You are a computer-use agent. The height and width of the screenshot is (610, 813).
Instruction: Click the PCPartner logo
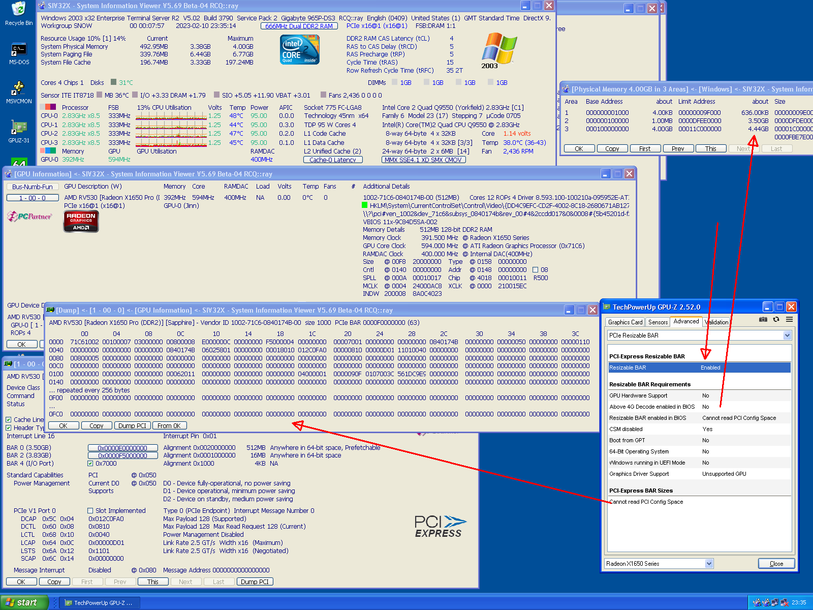pos(29,217)
